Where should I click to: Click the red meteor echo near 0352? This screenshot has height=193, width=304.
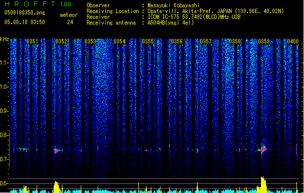click(58, 150)
